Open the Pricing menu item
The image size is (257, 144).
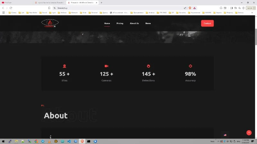(120, 23)
